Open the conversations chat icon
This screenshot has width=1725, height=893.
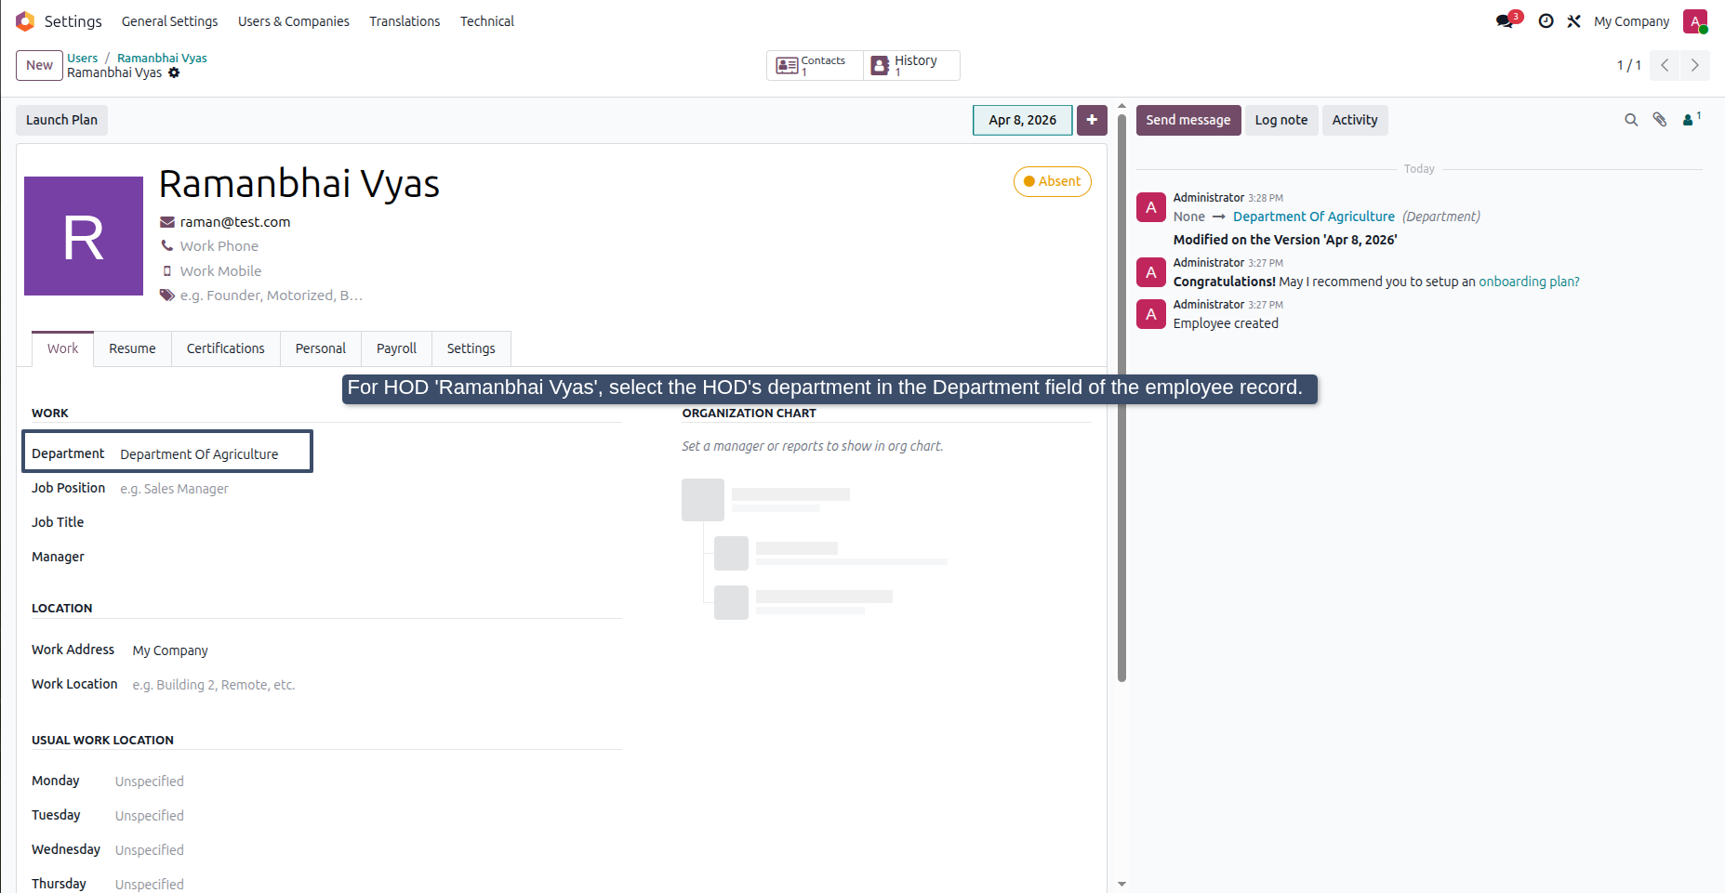(1506, 20)
